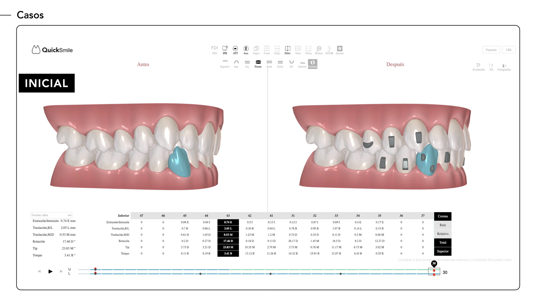
Task: Click the Cambiar swap button
Action: point(313,64)
